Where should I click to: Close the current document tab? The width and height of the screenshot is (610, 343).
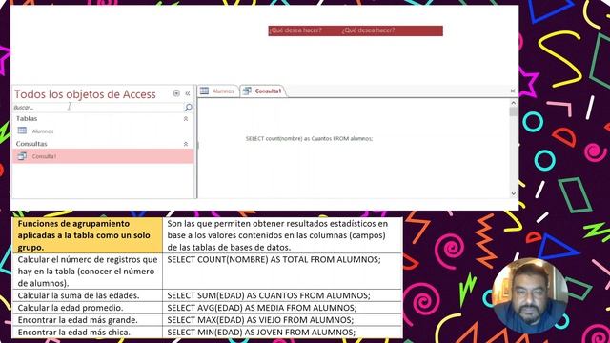[513, 91]
